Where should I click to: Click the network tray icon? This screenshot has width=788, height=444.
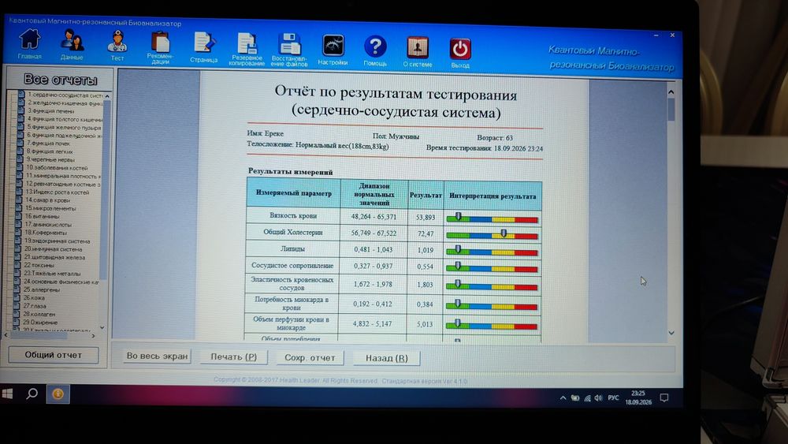click(x=587, y=398)
